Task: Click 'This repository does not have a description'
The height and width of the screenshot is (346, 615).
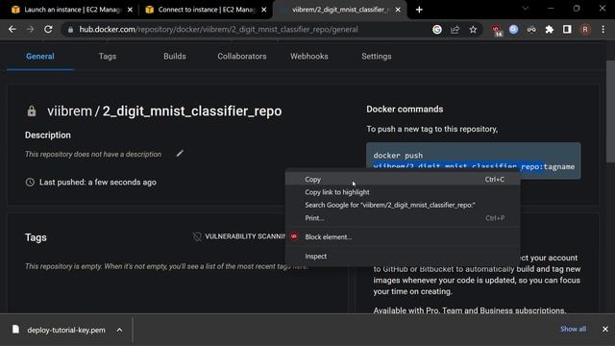Action: (x=93, y=154)
